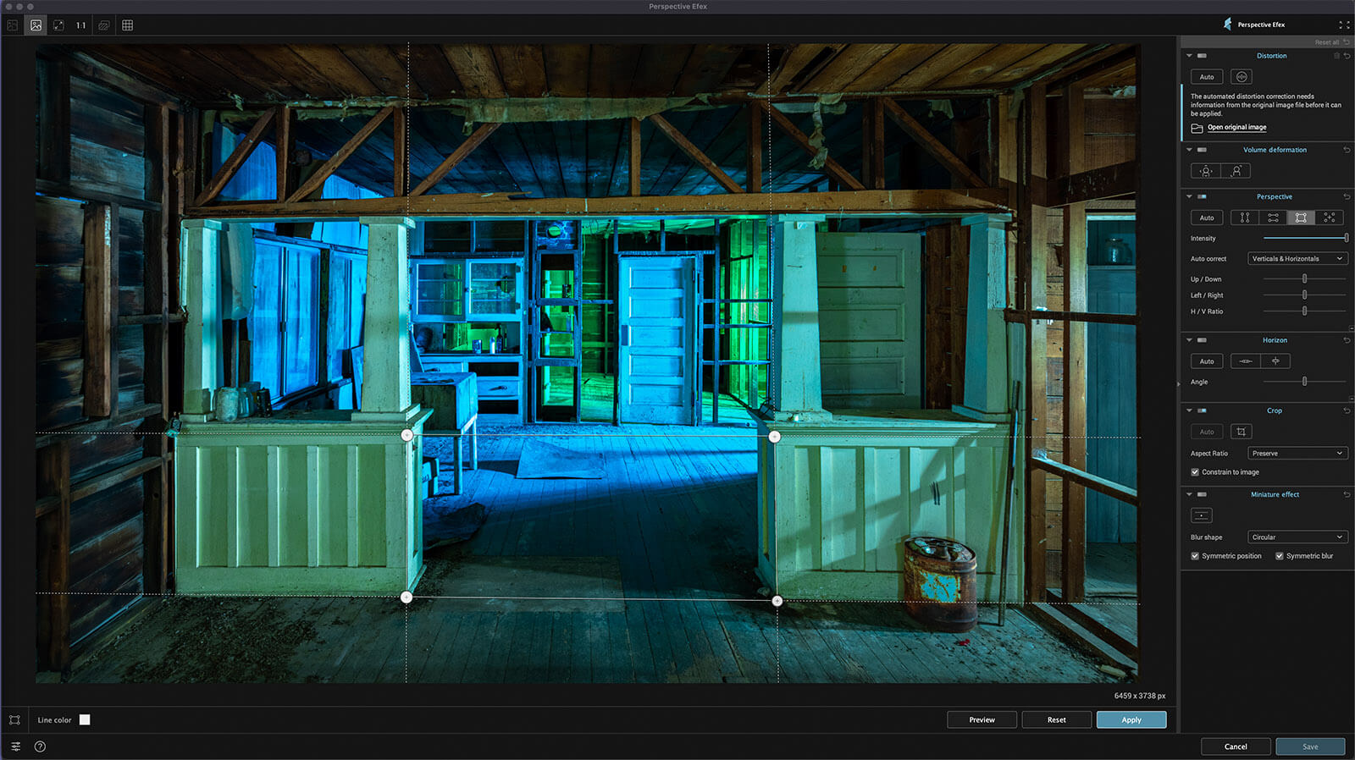Open the Auto correct Verticals & Horizontals dropdown
Screen dimensions: 1355x760
[1297, 259]
